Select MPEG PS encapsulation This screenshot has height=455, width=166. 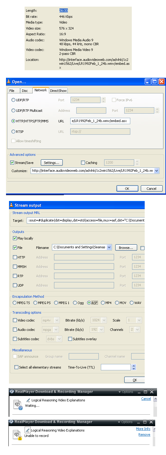[35, 303]
